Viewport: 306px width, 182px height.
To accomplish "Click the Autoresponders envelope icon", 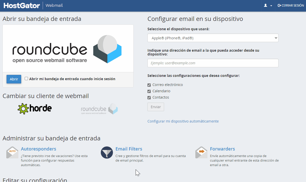I will click(x=12, y=153).
